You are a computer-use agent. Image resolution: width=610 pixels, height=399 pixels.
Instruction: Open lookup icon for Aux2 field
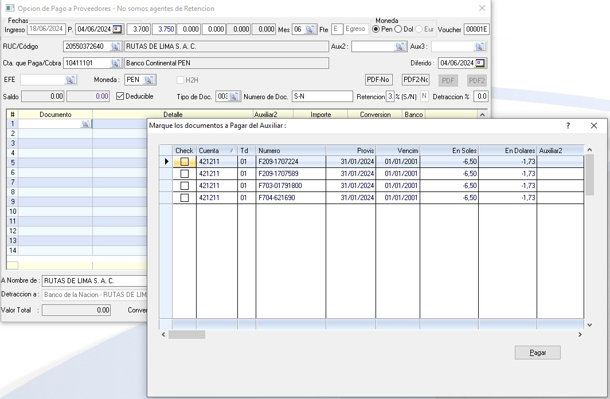point(400,46)
